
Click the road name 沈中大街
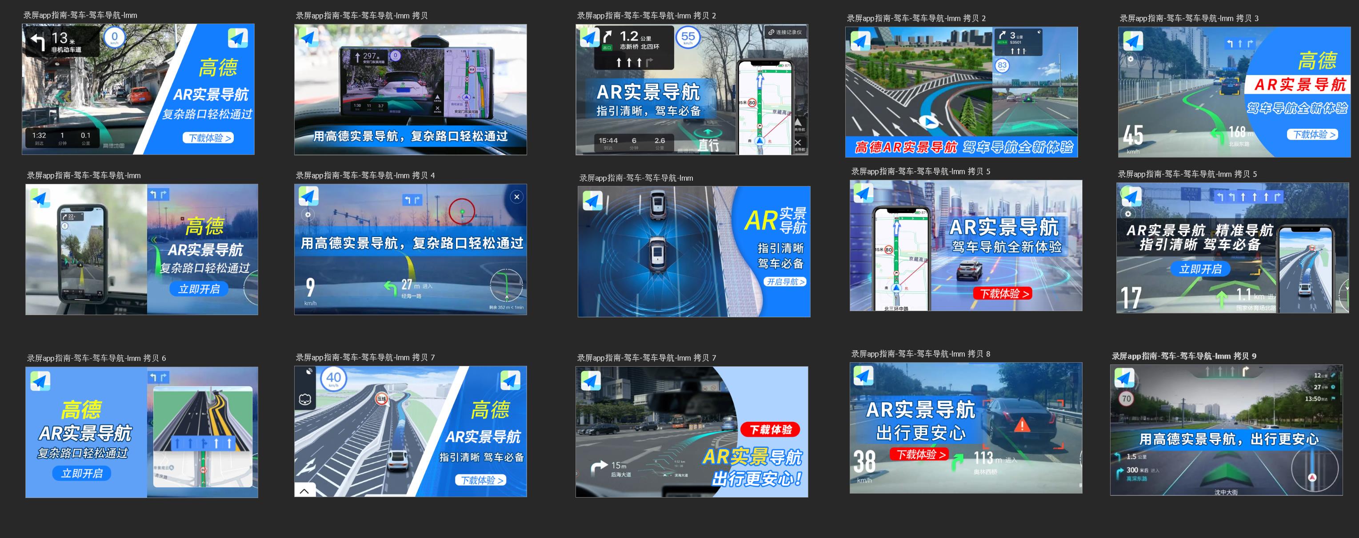1226,492
